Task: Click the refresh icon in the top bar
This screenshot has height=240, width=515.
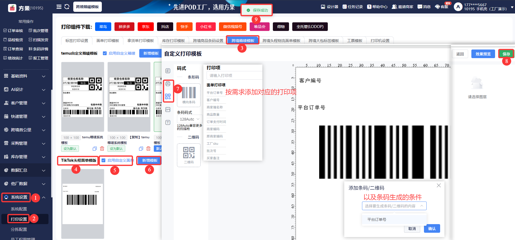Action: tap(67, 7)
